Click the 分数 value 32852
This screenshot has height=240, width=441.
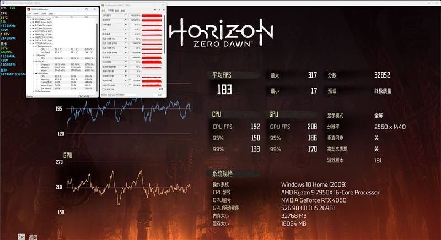pyautogui.click(x=382, y=75)
